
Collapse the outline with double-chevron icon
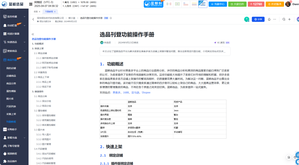pos(33,34)
